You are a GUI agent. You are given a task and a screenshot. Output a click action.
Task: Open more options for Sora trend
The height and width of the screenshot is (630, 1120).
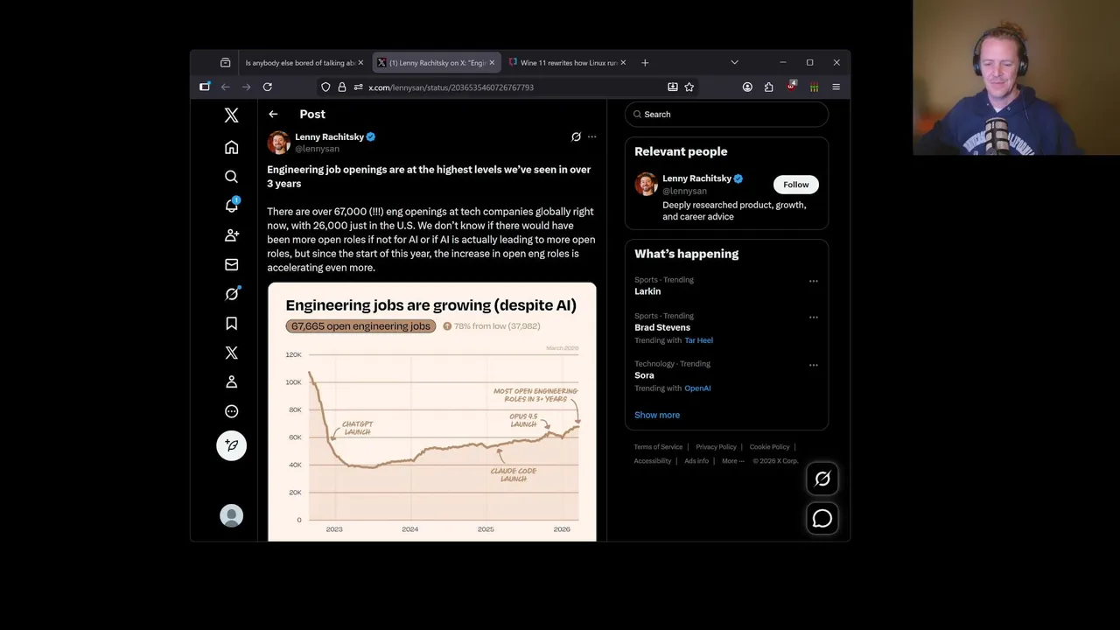coord(814,366)
